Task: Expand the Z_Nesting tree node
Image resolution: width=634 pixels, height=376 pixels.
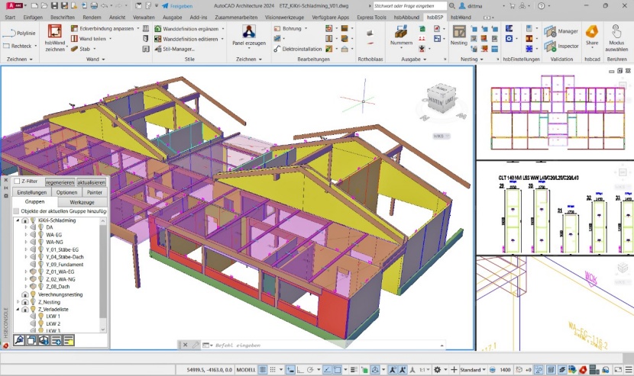Action: (x=18, y=302)
